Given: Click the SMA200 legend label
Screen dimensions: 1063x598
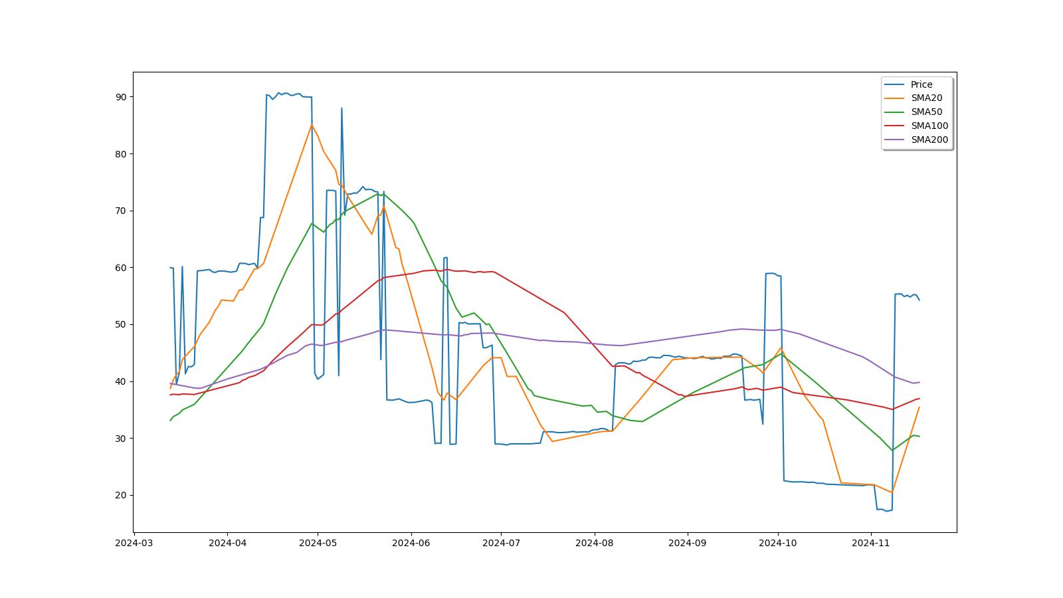Looking at the screenshot, I should coord(929,140).
